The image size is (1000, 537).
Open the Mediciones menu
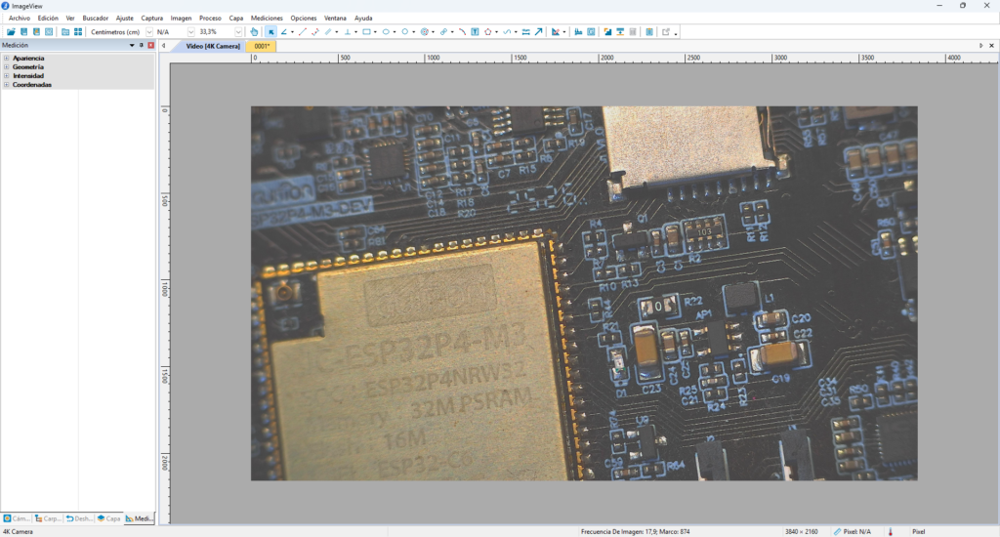pos(267,18)
